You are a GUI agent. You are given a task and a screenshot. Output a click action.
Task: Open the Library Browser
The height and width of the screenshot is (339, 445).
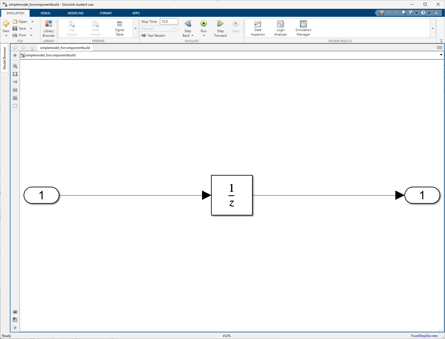point(49,28)
